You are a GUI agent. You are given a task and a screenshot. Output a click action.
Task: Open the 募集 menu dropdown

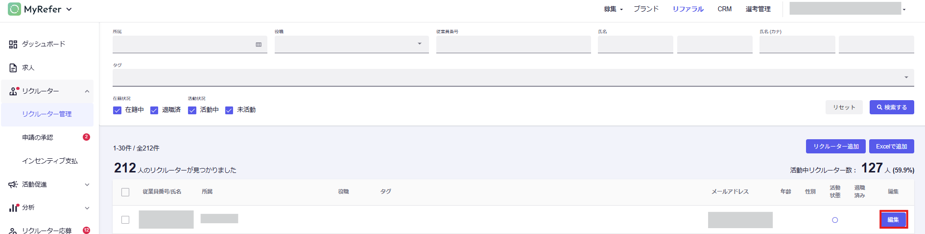pos(613,9)
